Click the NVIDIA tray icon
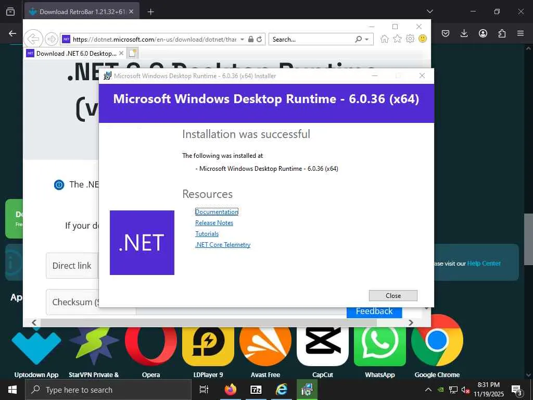 [440, 390]
